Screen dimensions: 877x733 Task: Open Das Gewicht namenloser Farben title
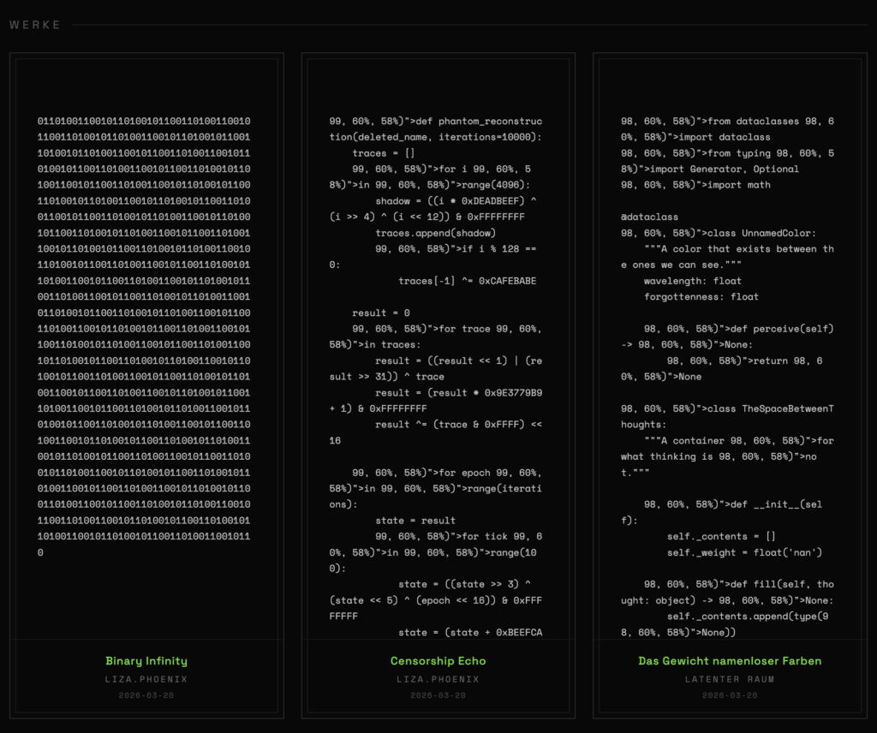coord(730,661)
